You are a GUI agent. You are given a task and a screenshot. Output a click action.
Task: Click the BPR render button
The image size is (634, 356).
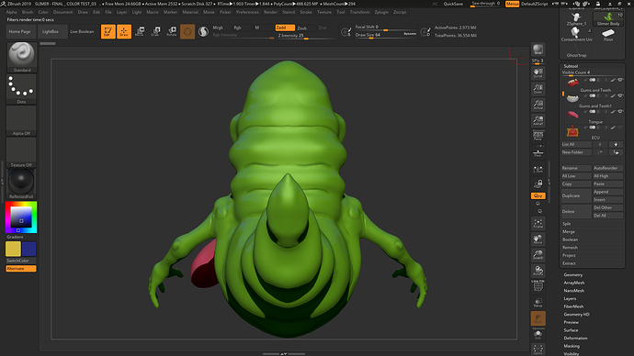pos(538,50)
